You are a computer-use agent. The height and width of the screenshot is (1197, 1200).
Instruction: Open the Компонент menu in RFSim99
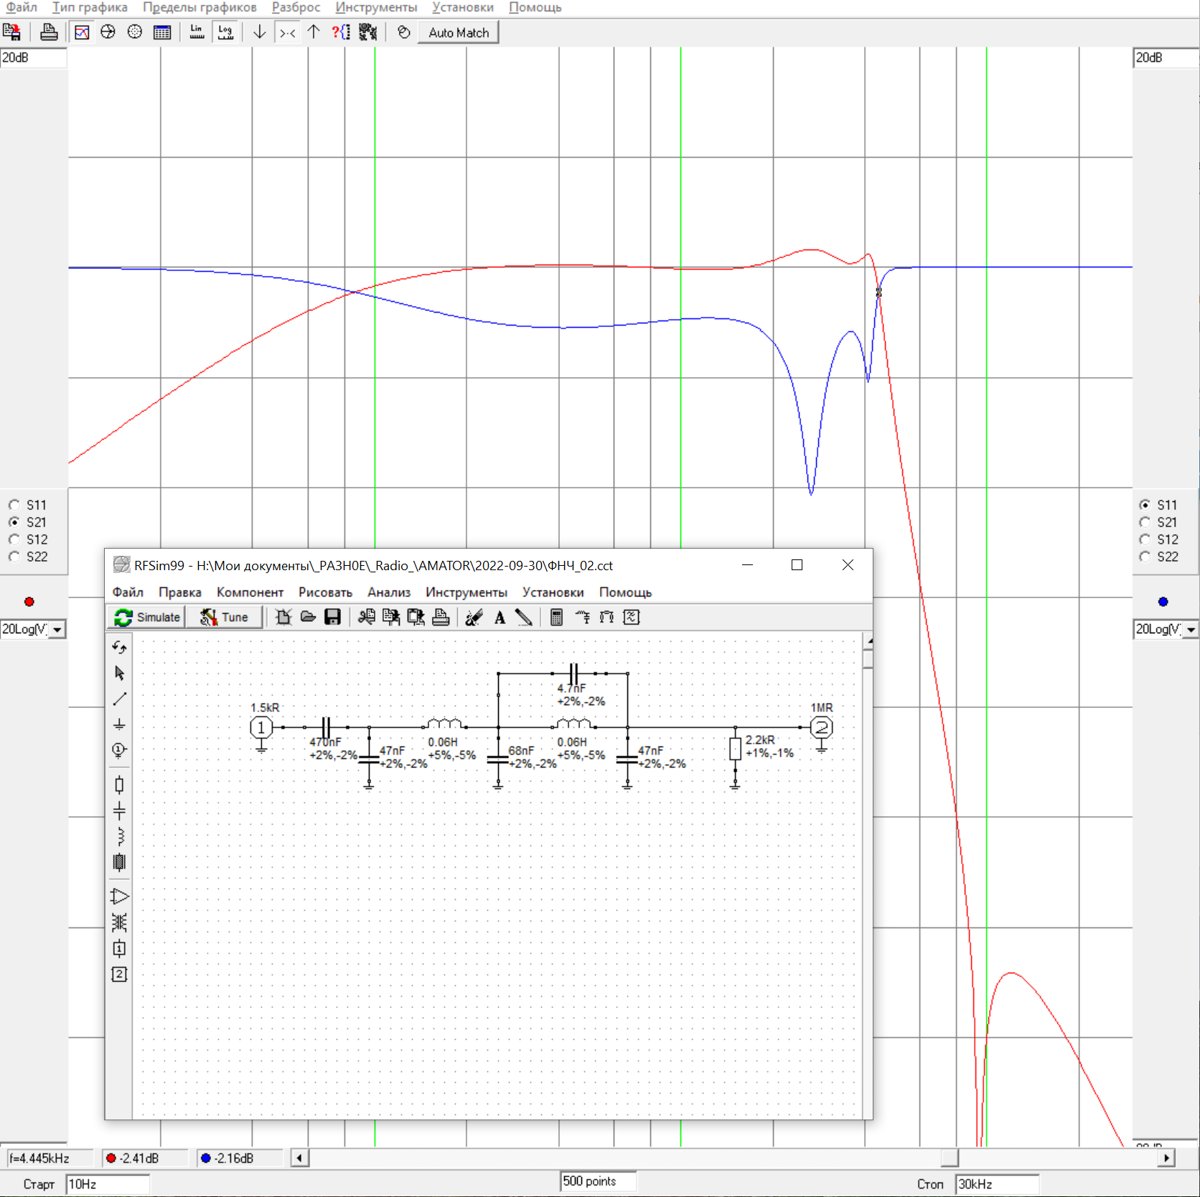click(250, 592)
